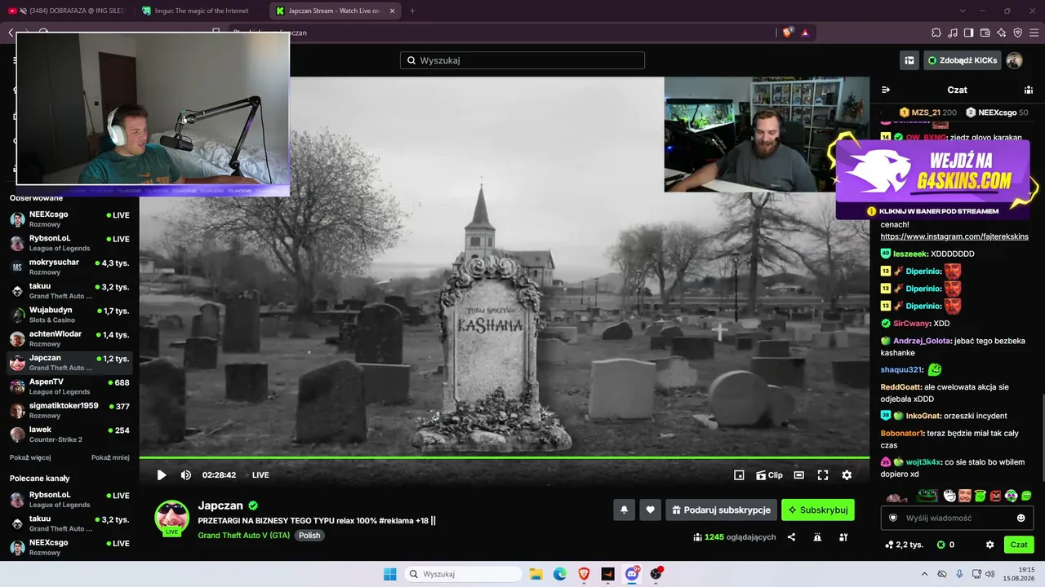Open the Windows Start menu
1045x587 pixels.
[x=389, y=574]
